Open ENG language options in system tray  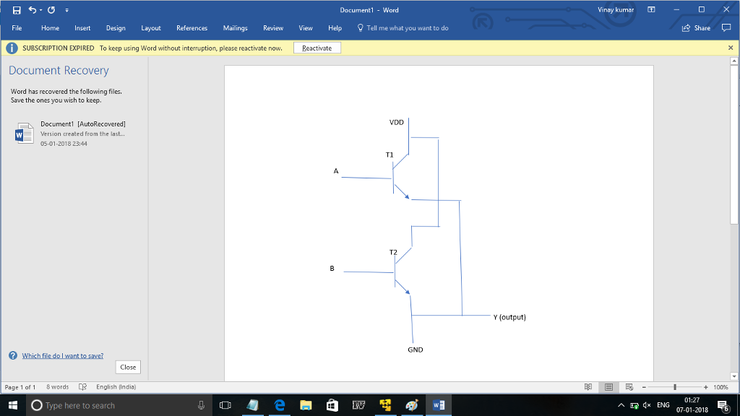(x=663, y=404)
